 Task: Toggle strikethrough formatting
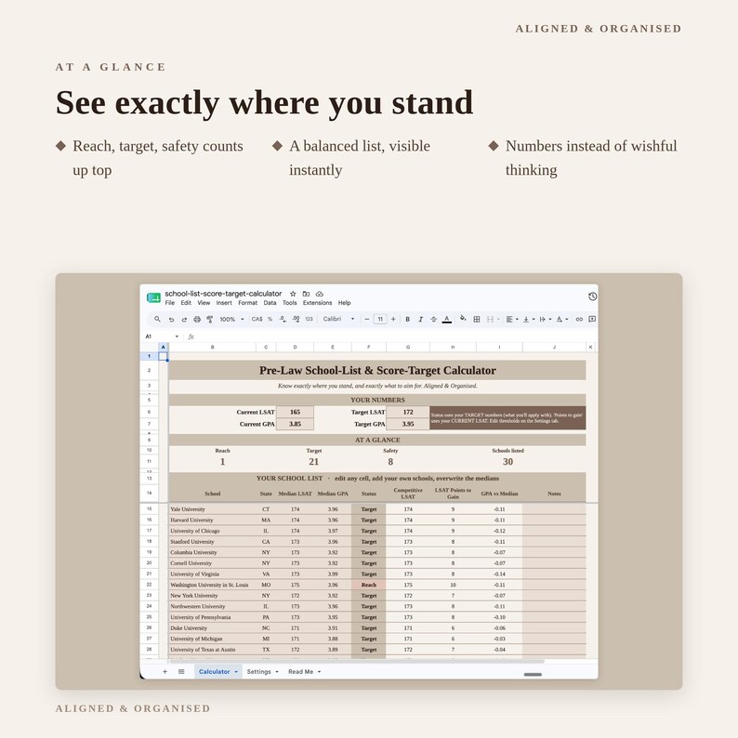[x=433, y=319]
